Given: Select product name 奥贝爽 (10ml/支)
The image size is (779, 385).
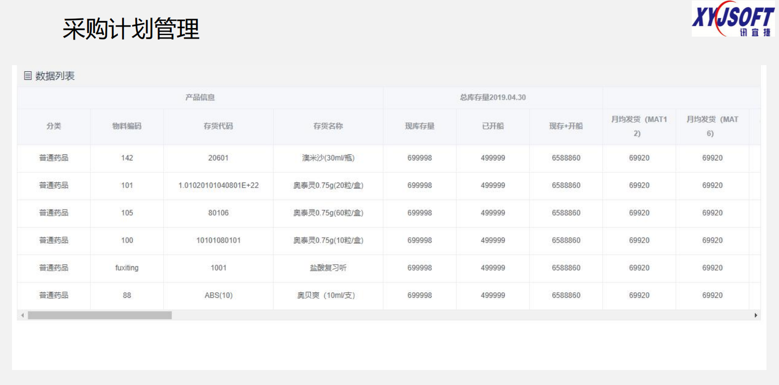Looking at the screenshot, I should click(326, 296).
